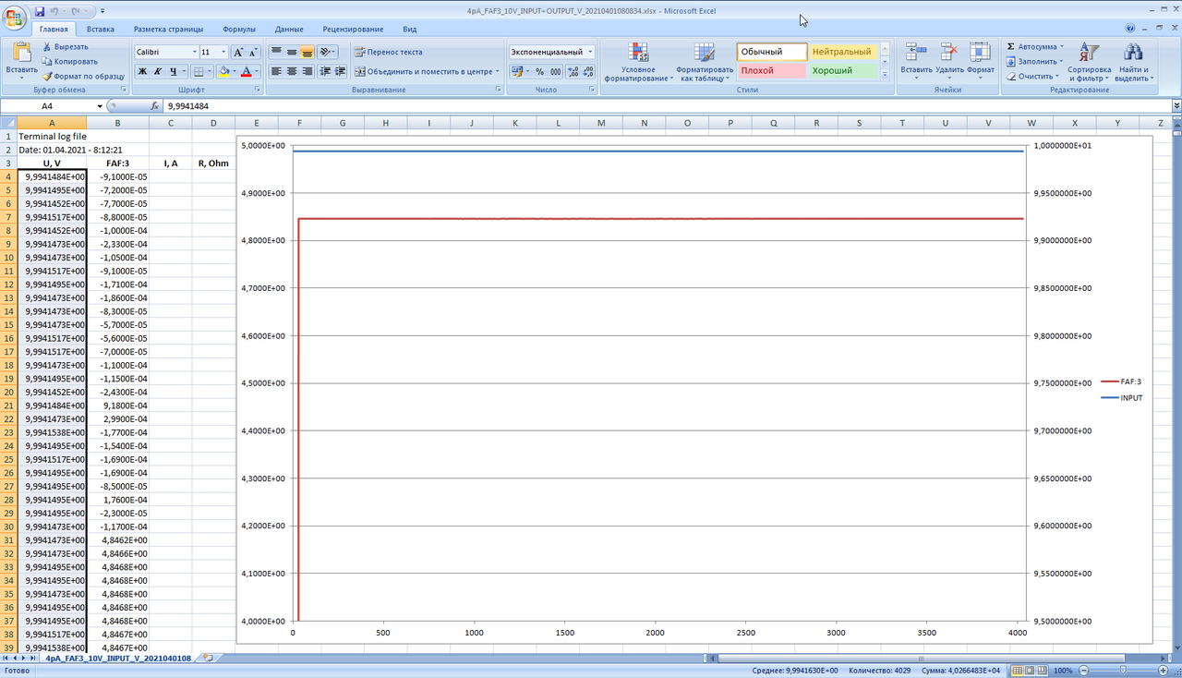Switch to Вид tab
1182x678 pixels.
(410, 29)
